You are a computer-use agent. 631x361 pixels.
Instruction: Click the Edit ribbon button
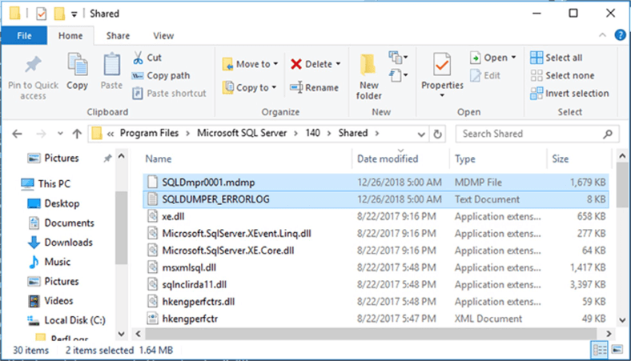[x=485, y=75]
